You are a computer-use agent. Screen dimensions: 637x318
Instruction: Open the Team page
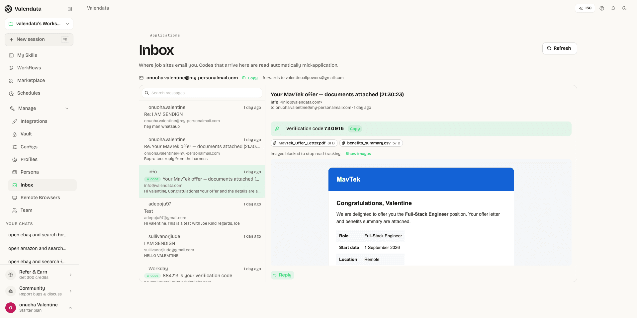(42, 210)
